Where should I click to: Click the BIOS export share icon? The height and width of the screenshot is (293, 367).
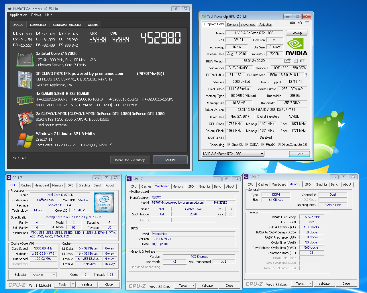(x=287, y=61)
